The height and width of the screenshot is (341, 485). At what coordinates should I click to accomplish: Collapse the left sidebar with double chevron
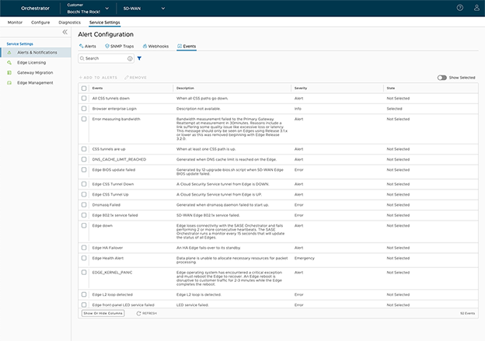65,33
